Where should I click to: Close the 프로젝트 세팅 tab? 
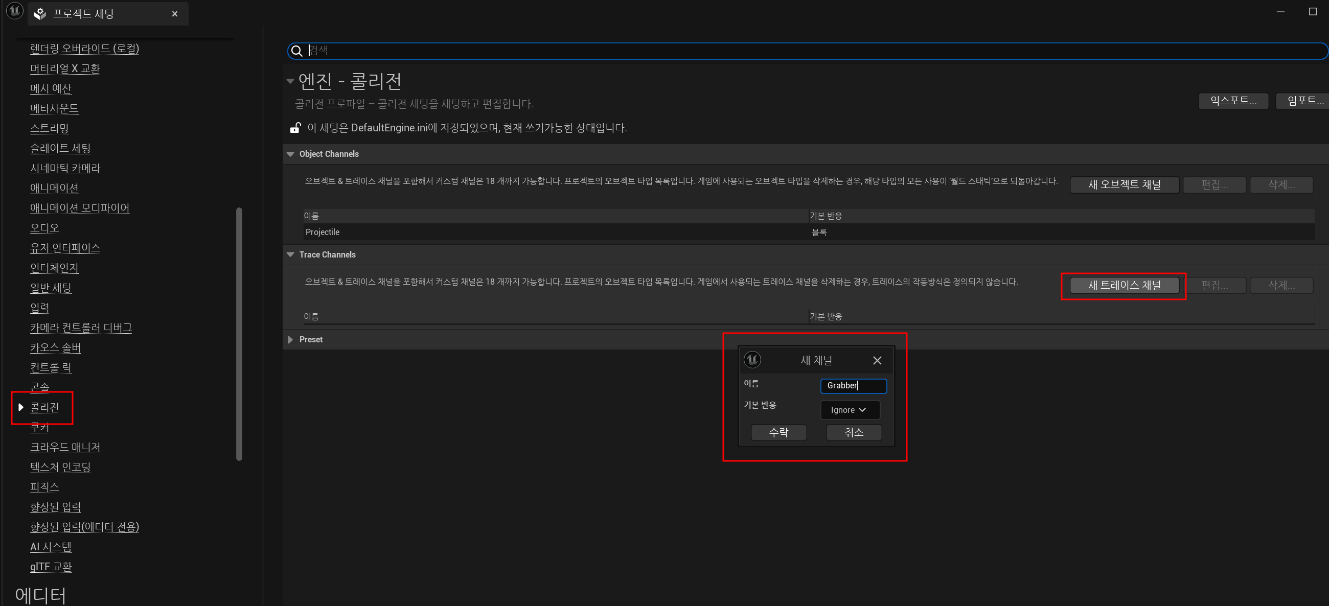coord(175,14)
